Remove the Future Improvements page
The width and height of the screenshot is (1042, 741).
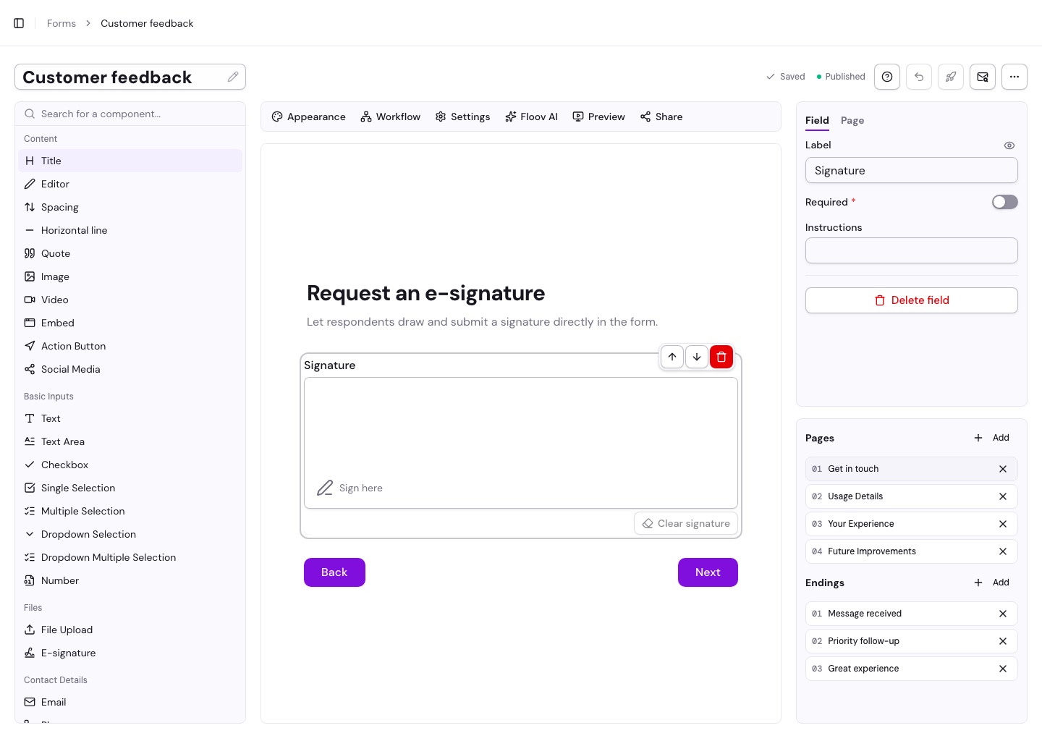coord(1003,551)
